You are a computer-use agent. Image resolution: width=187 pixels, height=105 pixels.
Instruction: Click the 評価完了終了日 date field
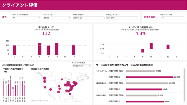(x=122, y=18)
